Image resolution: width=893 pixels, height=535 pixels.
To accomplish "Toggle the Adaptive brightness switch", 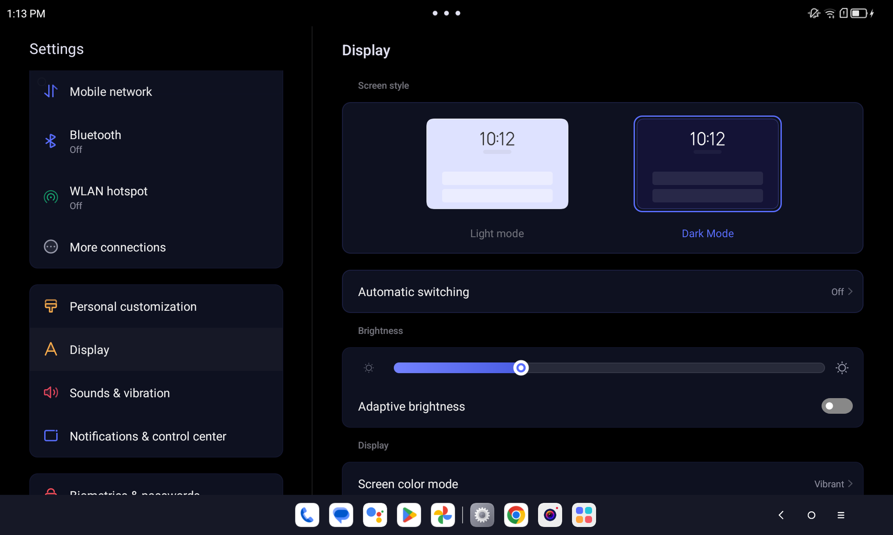I will click(836, 406).
